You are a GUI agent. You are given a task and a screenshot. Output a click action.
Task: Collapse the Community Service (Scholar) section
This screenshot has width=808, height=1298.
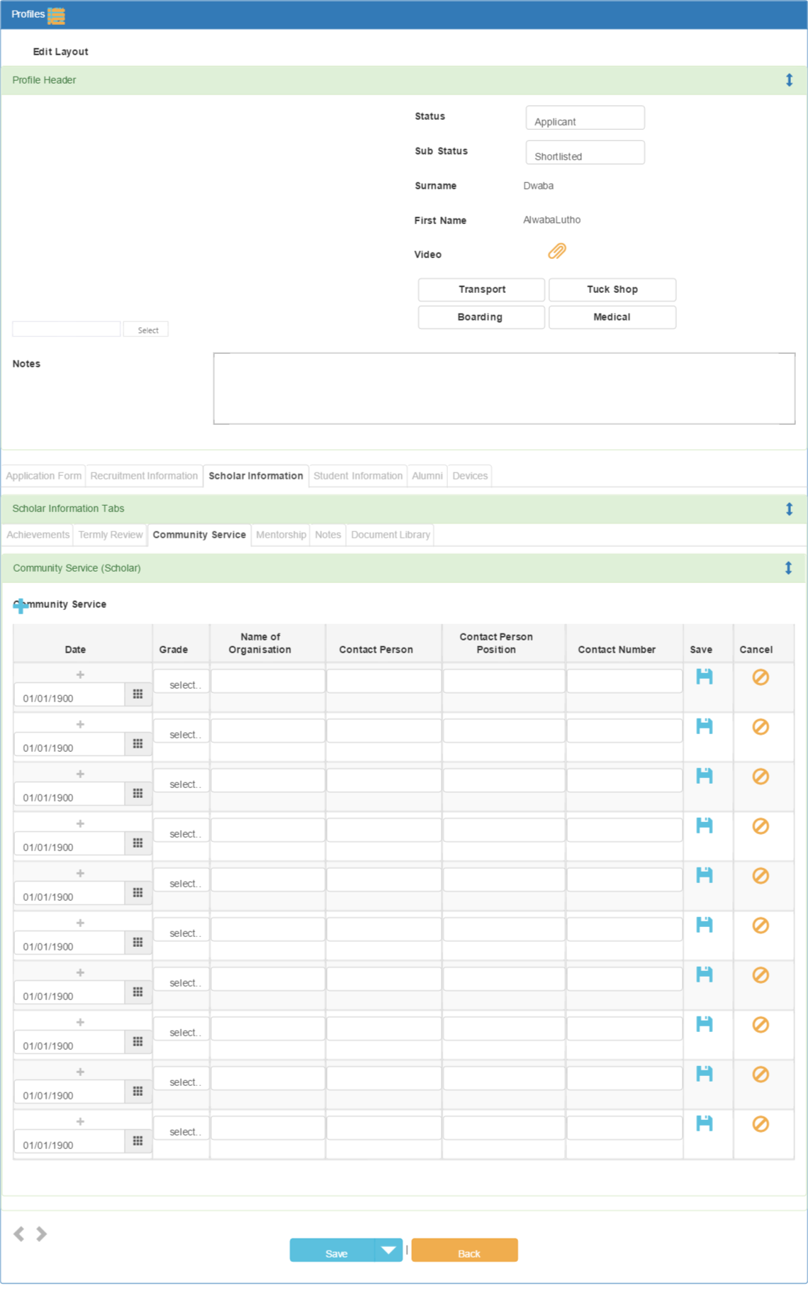[x=788, y=568]
